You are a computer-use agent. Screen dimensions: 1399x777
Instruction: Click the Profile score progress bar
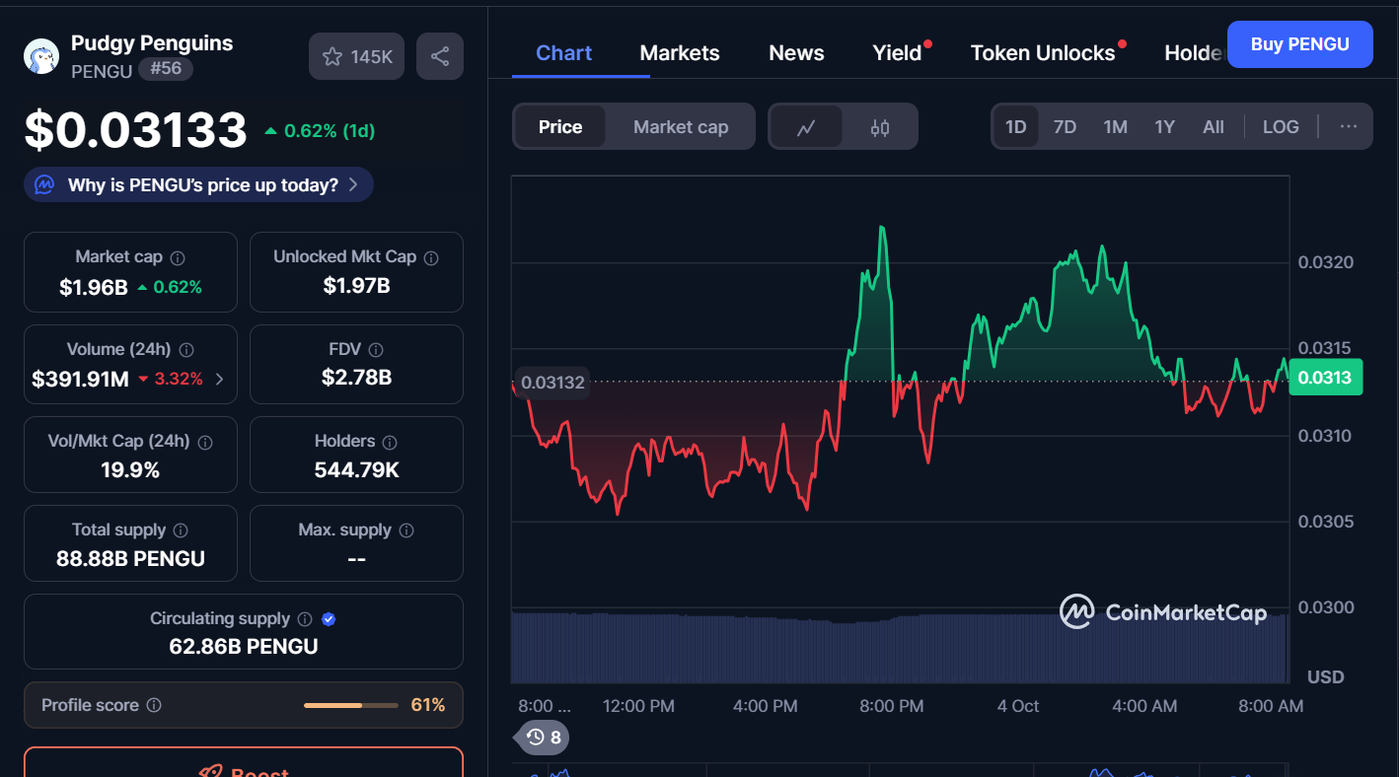tap(347, 705)
